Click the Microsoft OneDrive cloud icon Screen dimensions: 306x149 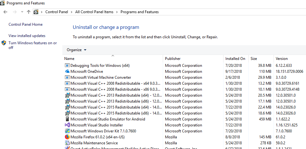(67, 72)
